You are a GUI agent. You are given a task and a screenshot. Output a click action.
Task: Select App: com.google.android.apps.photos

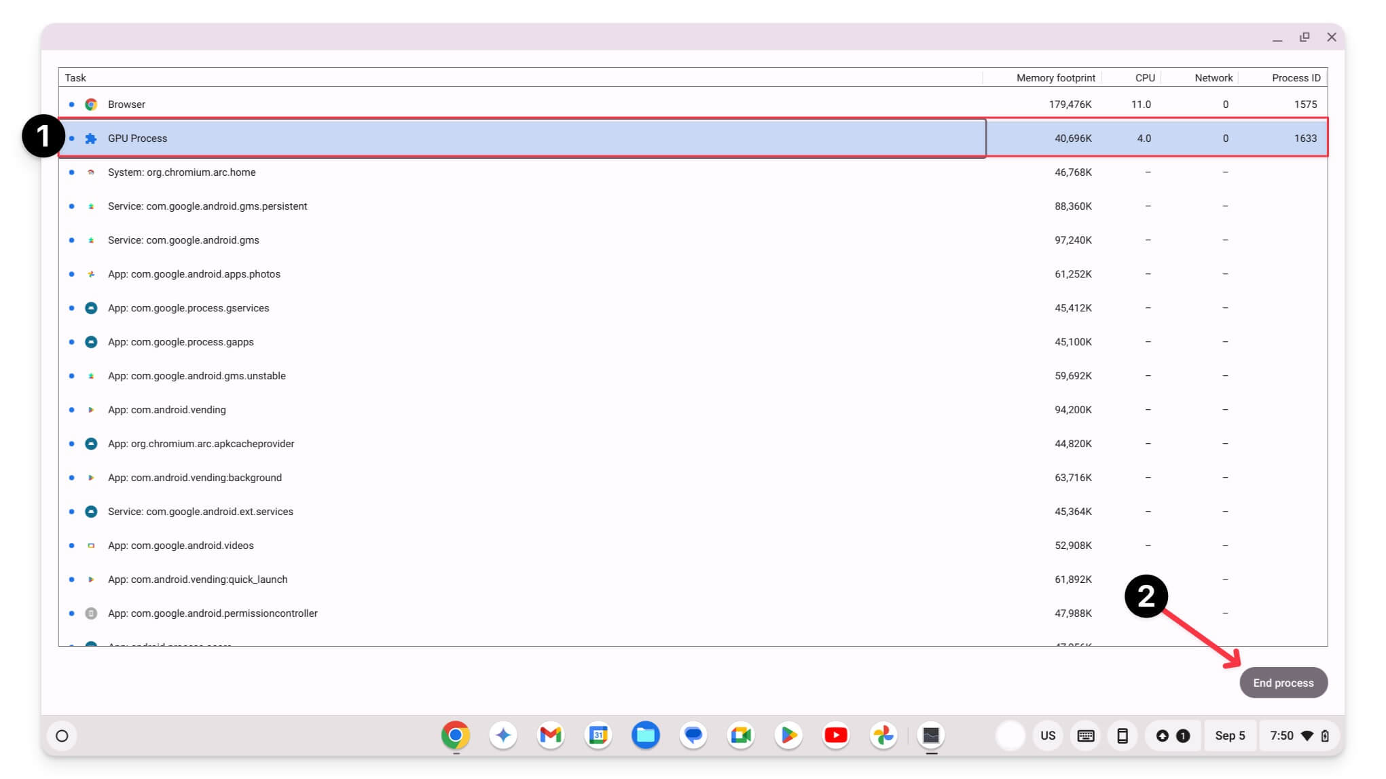tap(693, 274)
